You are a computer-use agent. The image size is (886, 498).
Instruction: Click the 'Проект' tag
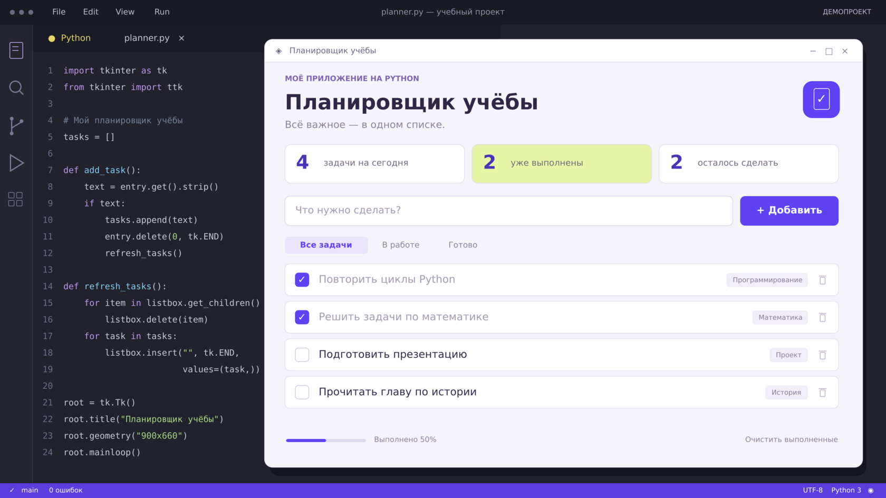click(x=788, y=355)
